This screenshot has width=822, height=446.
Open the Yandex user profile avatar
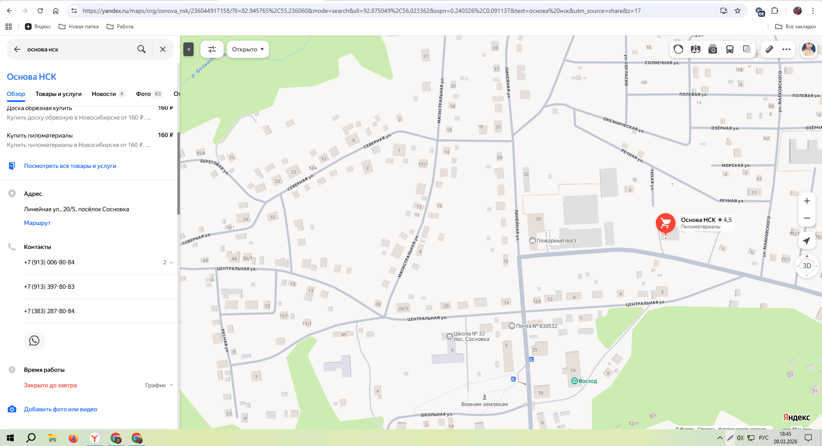(809, 49)
